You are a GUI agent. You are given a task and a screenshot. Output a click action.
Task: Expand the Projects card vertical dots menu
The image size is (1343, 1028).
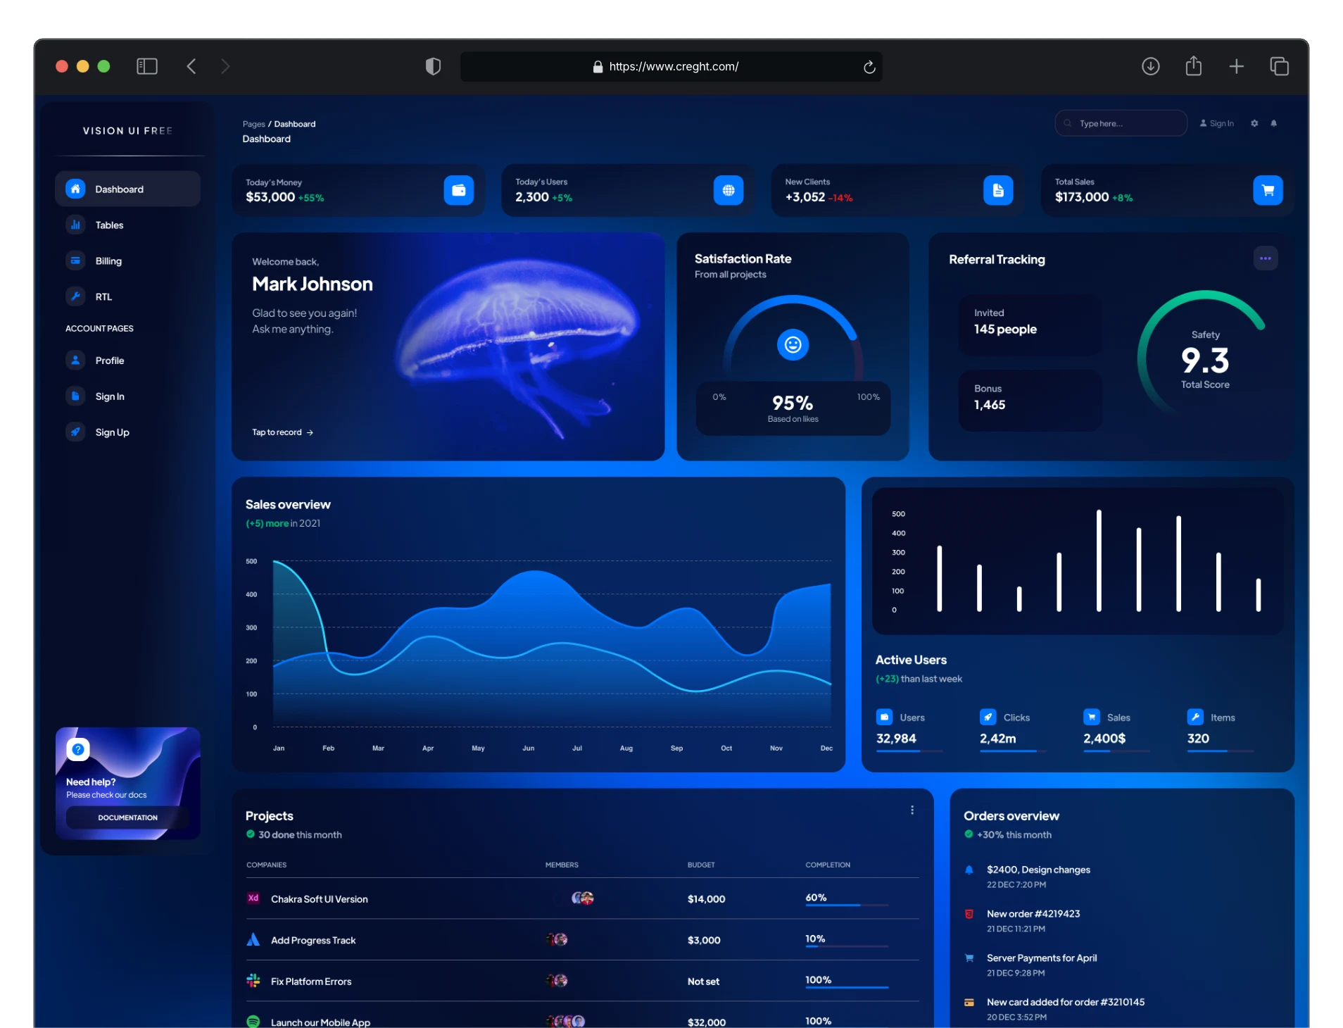pos(912,810)
